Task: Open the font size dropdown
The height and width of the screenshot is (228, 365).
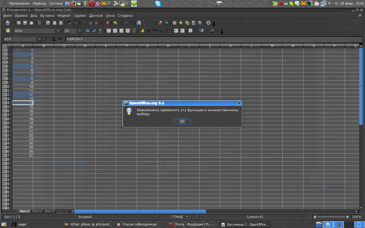Action: pyautogui.click(x=80, y=31)
